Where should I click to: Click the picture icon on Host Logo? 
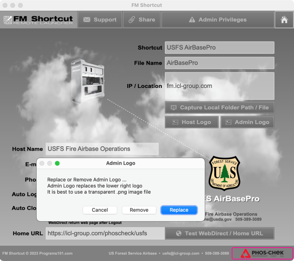175,122
